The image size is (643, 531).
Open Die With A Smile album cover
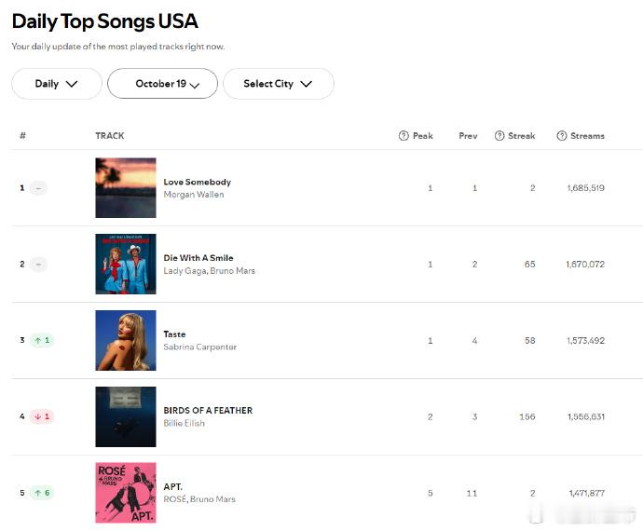[126, 264]
